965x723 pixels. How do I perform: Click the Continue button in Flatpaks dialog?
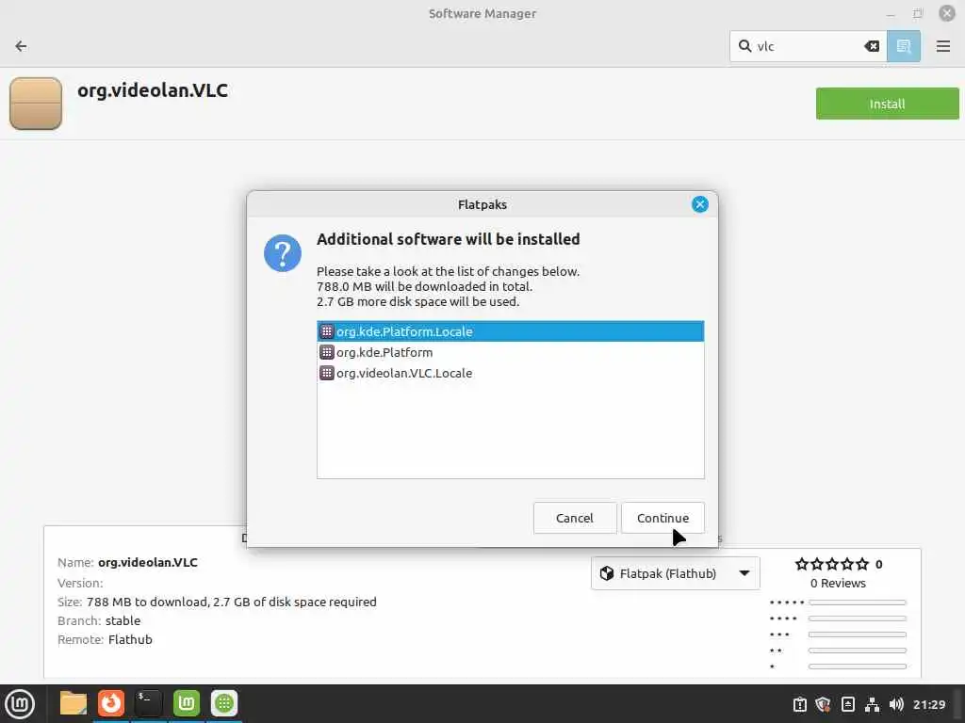point(662,518)
